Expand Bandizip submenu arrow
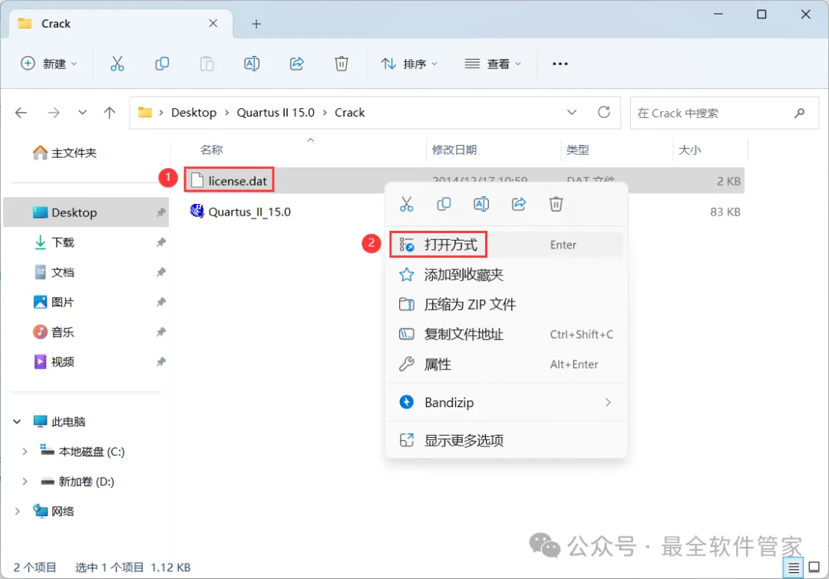Image resolution: width=829 pixels, height=579 pixels. pos(608,403)
